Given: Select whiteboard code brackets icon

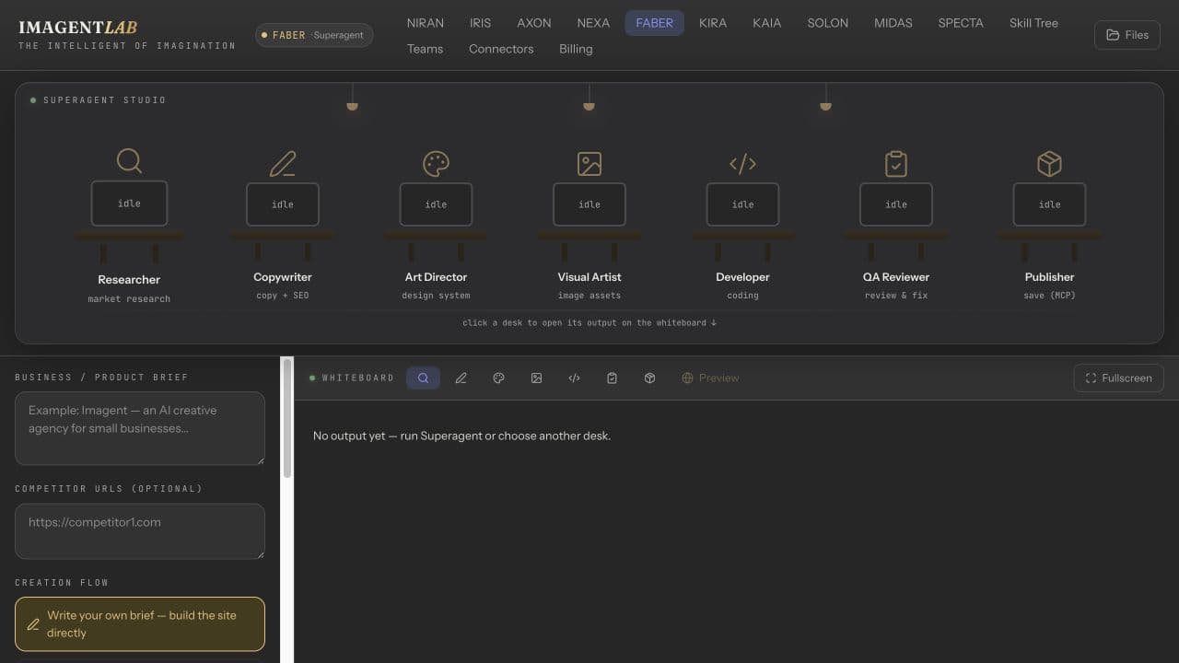Looking at the screenshot, I should pos(574,378).
